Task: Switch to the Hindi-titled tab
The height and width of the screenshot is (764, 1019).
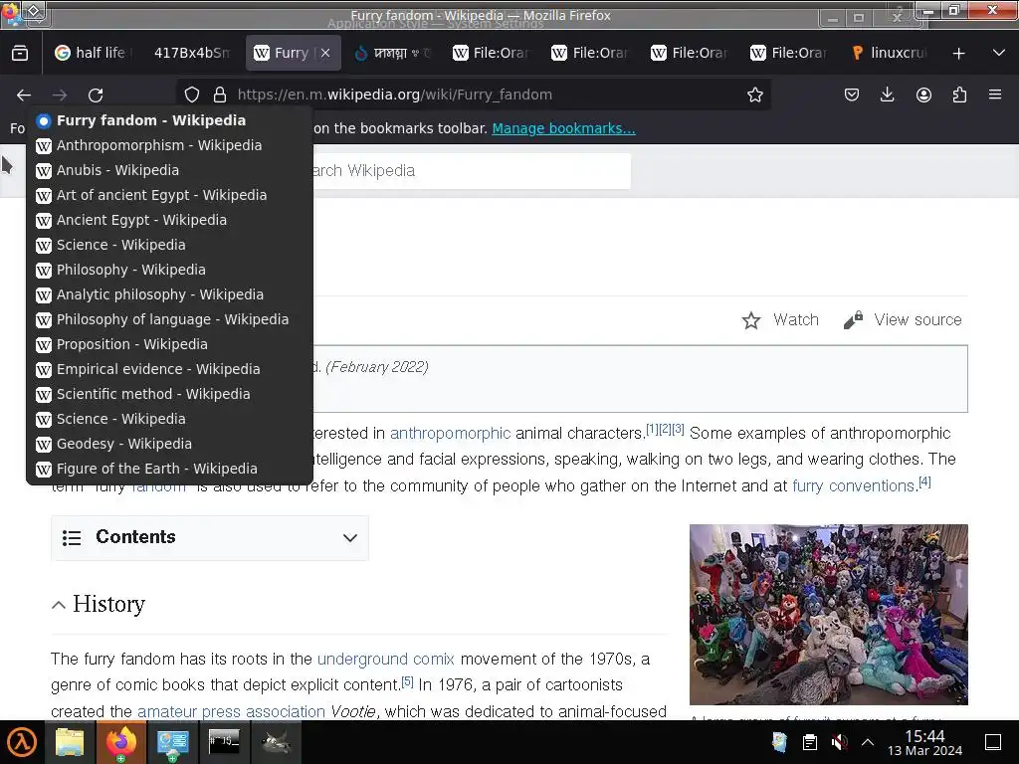Action: pos(392,53)
